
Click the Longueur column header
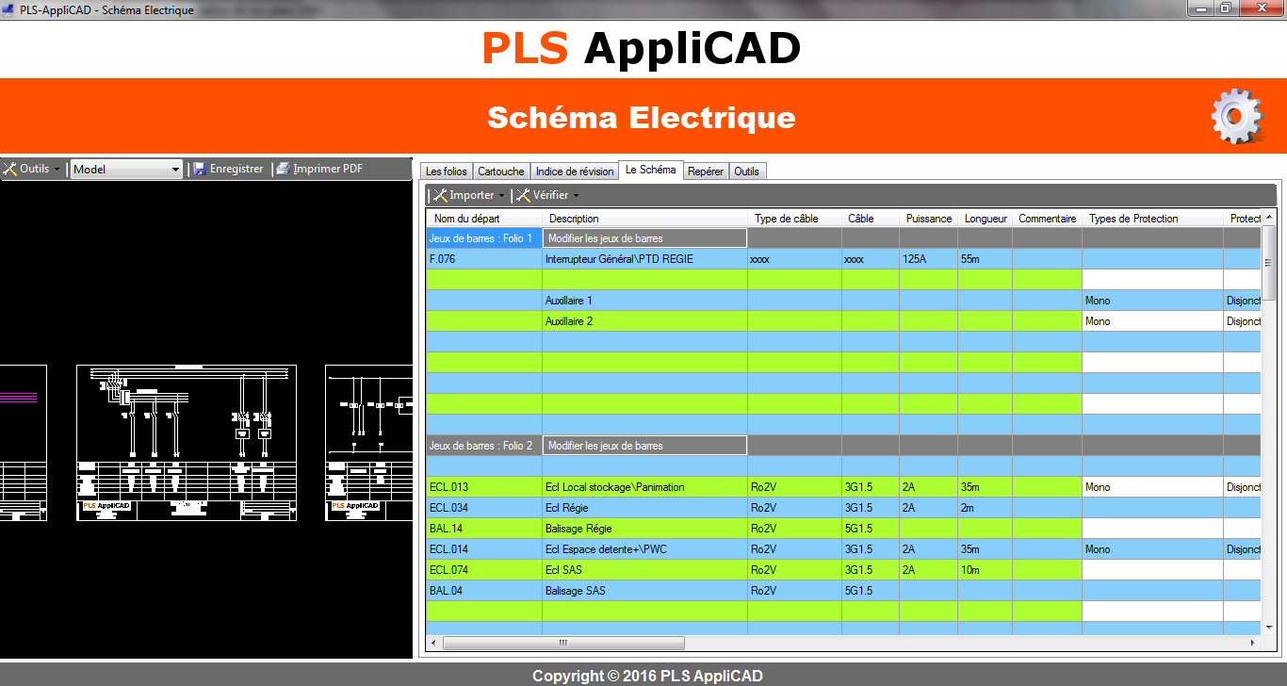[x=985, y=219]
